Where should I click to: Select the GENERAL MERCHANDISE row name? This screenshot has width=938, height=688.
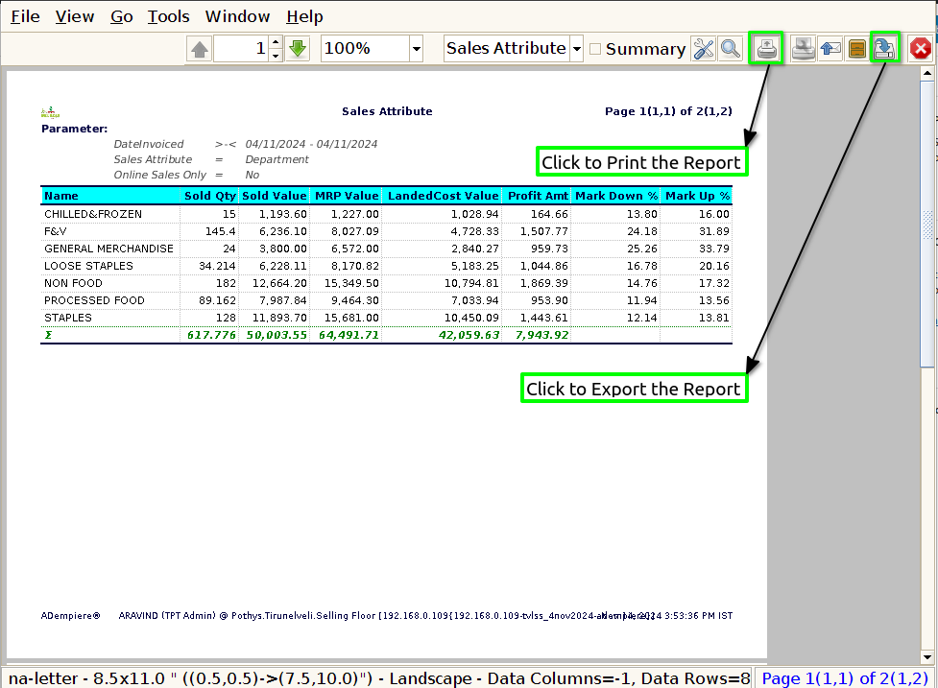pos(108,249)
